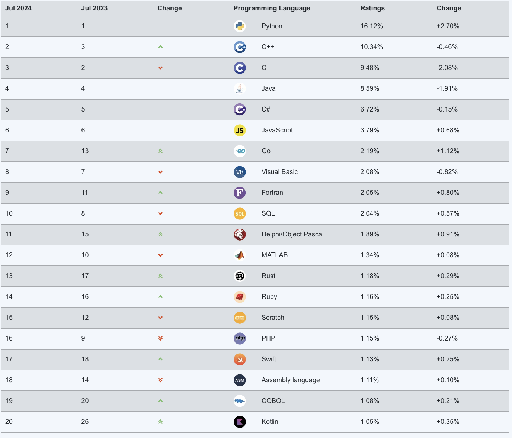Click the Visual Basic VB icon
Image resolution: width=512 pixels, height=438 pixels.
[x=240, y=172]
